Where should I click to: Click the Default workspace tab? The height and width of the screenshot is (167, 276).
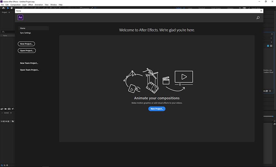(179, 8)
